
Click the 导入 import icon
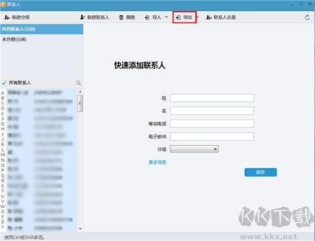click(147, 17)
